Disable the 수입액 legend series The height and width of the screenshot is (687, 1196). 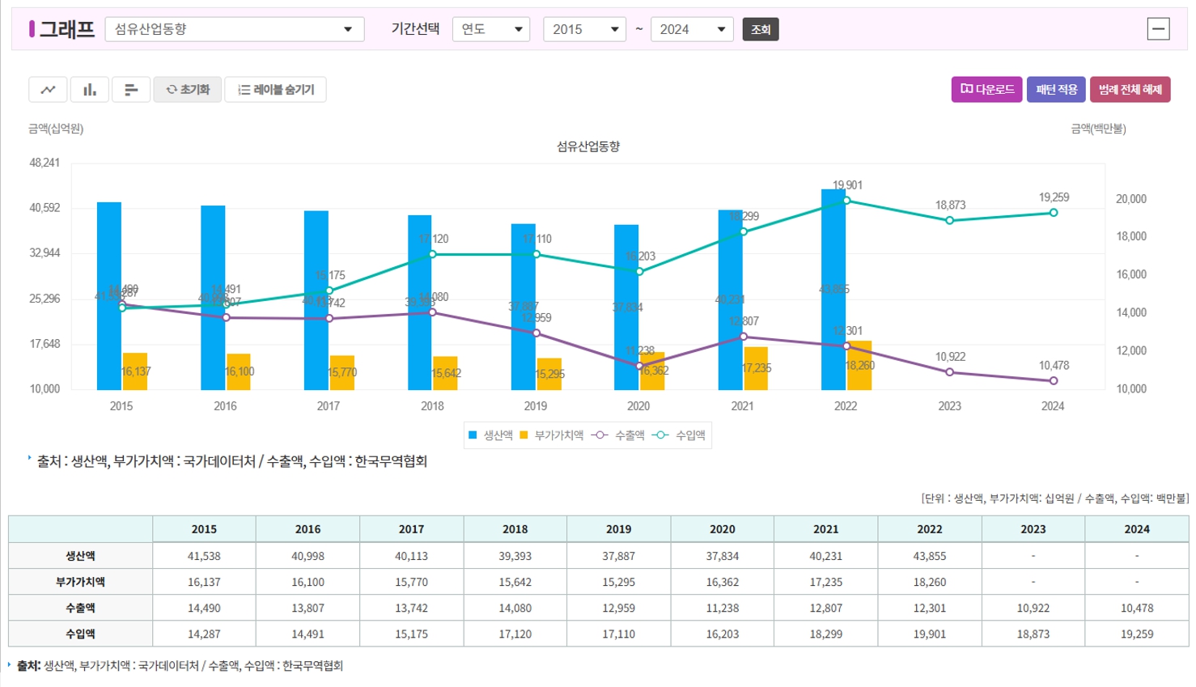[x=685, y=435]
